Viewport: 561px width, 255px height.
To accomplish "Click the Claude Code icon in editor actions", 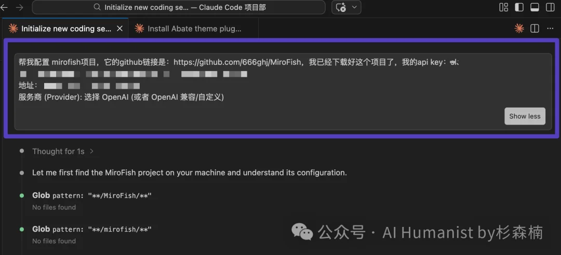I will tap(519, 29).
